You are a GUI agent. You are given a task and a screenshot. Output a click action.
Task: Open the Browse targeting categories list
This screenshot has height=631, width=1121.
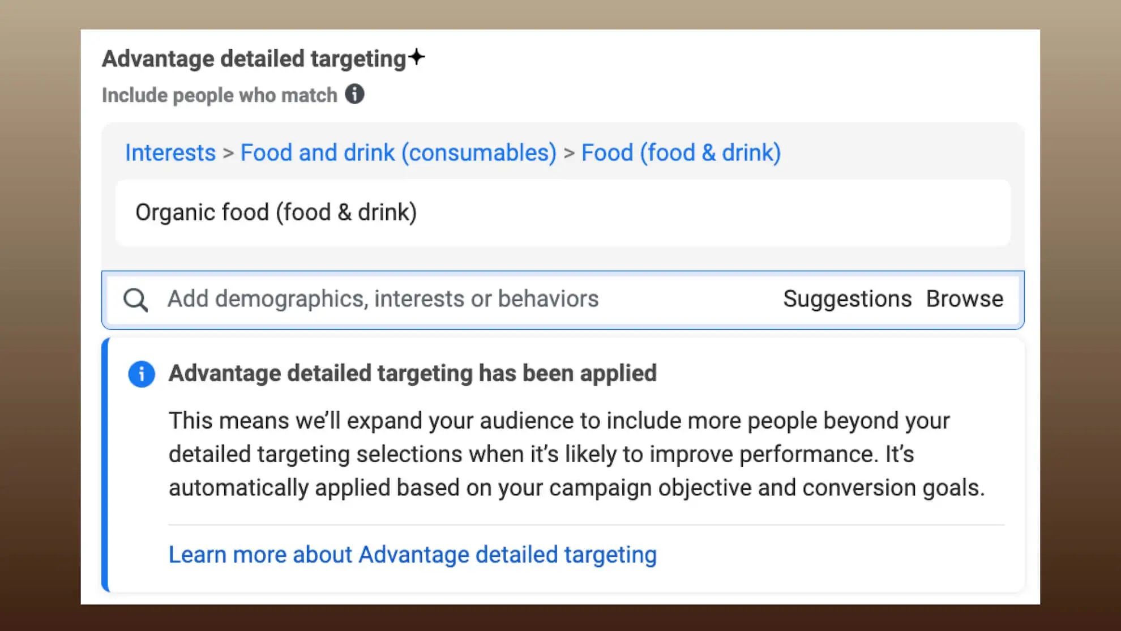pyautogui.click(x=965, y=299)
